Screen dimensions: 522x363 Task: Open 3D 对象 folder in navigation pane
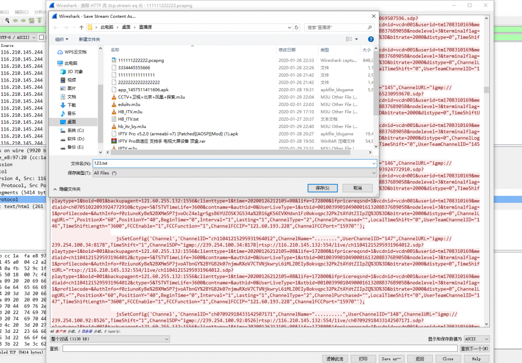(71, 71)
